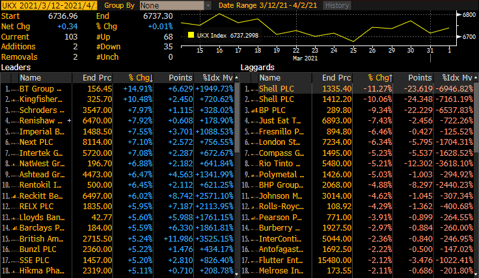Screen dimensions: 479x278
Task: Select Hikma Pha... in the Leaders list
Action: 117,271
